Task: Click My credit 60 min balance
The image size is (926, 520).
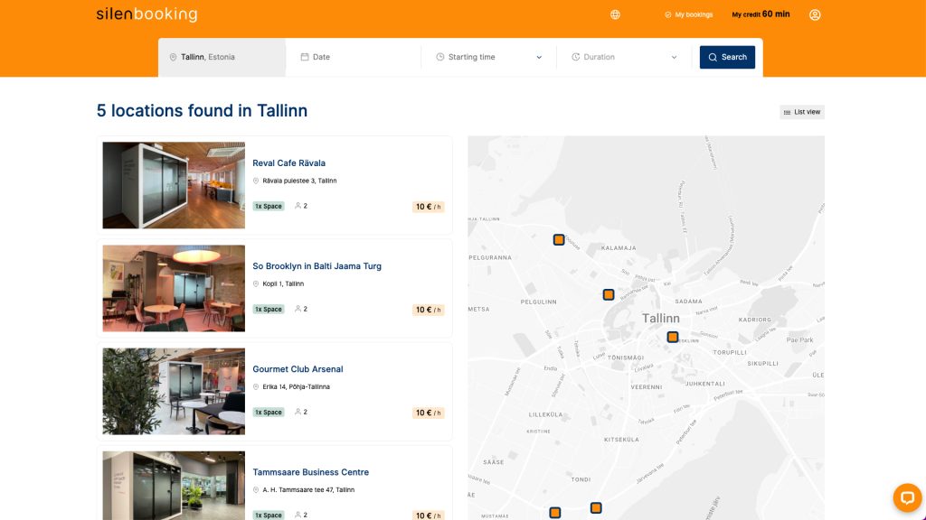Action: coord(761,14)
